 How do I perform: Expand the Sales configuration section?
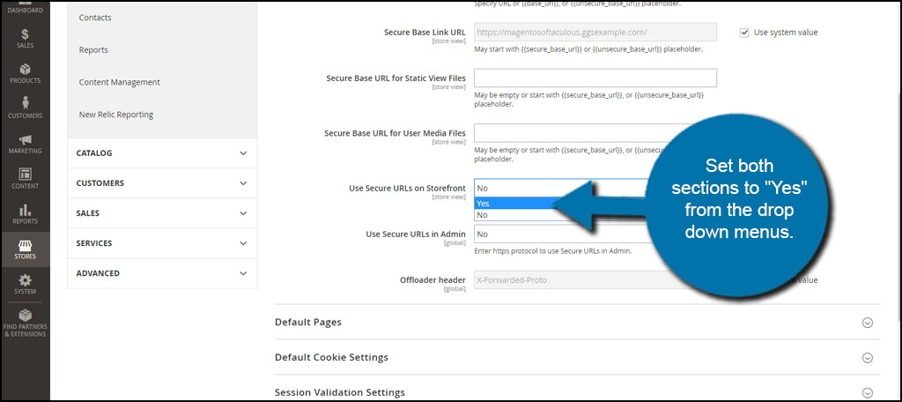tap(162, 213)
